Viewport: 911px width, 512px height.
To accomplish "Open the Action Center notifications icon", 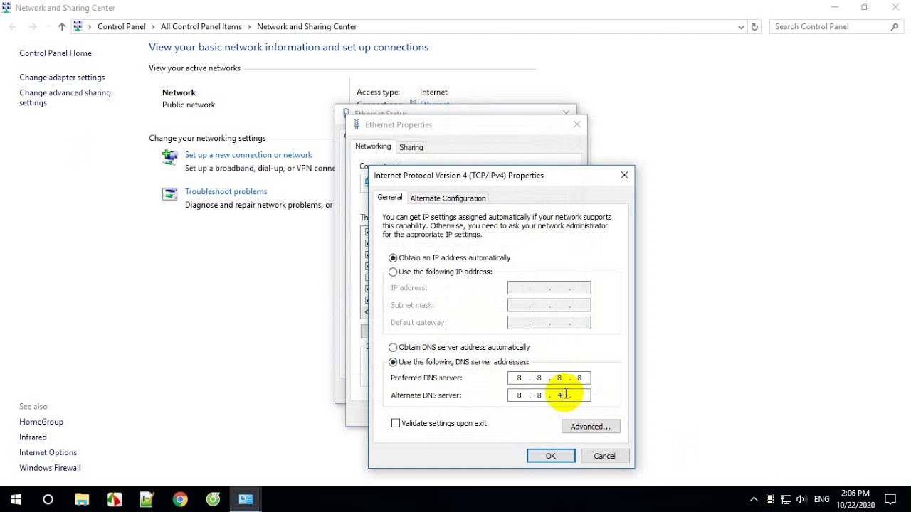I will (890, 499).
